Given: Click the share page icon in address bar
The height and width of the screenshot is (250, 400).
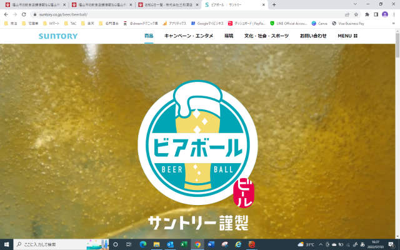Looking at the screenshot, I should click(x=347, y=14).
